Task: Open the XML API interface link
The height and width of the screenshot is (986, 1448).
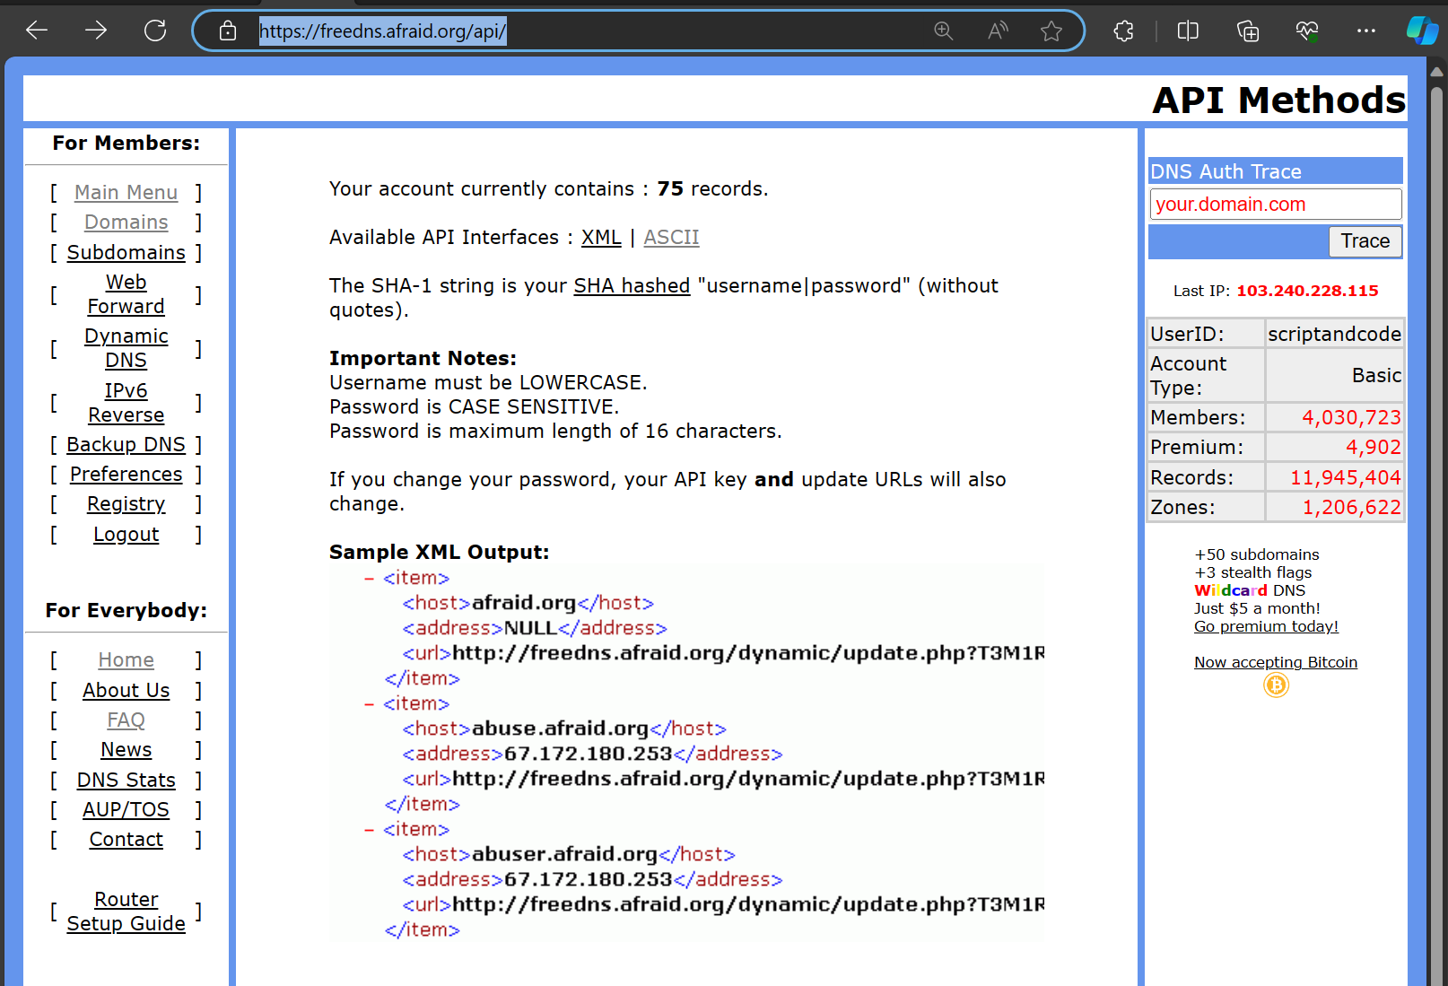Action: pyautogui.click(x=601, y=237)
